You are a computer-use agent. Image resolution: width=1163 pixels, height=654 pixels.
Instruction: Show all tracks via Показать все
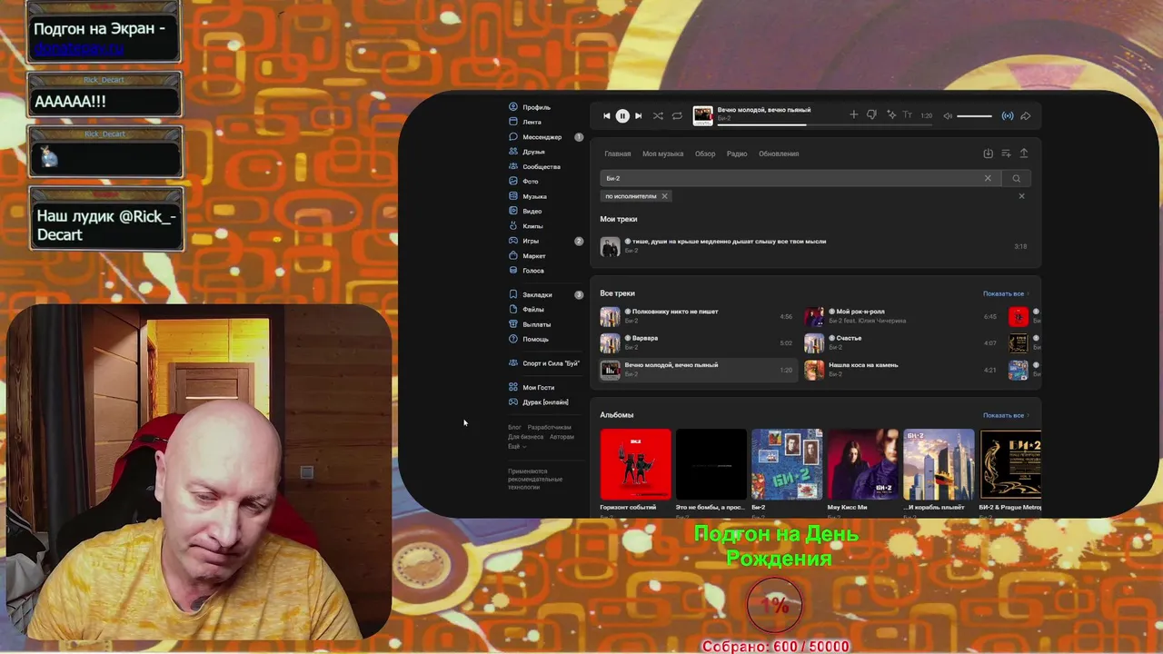pyautogui.click(x=1006, y=293)
